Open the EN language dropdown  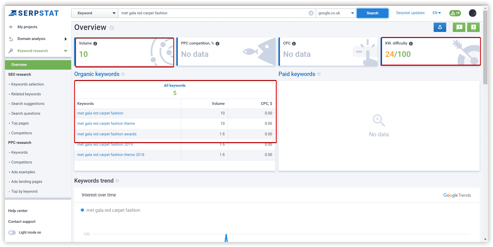click(x=437, y=13)
